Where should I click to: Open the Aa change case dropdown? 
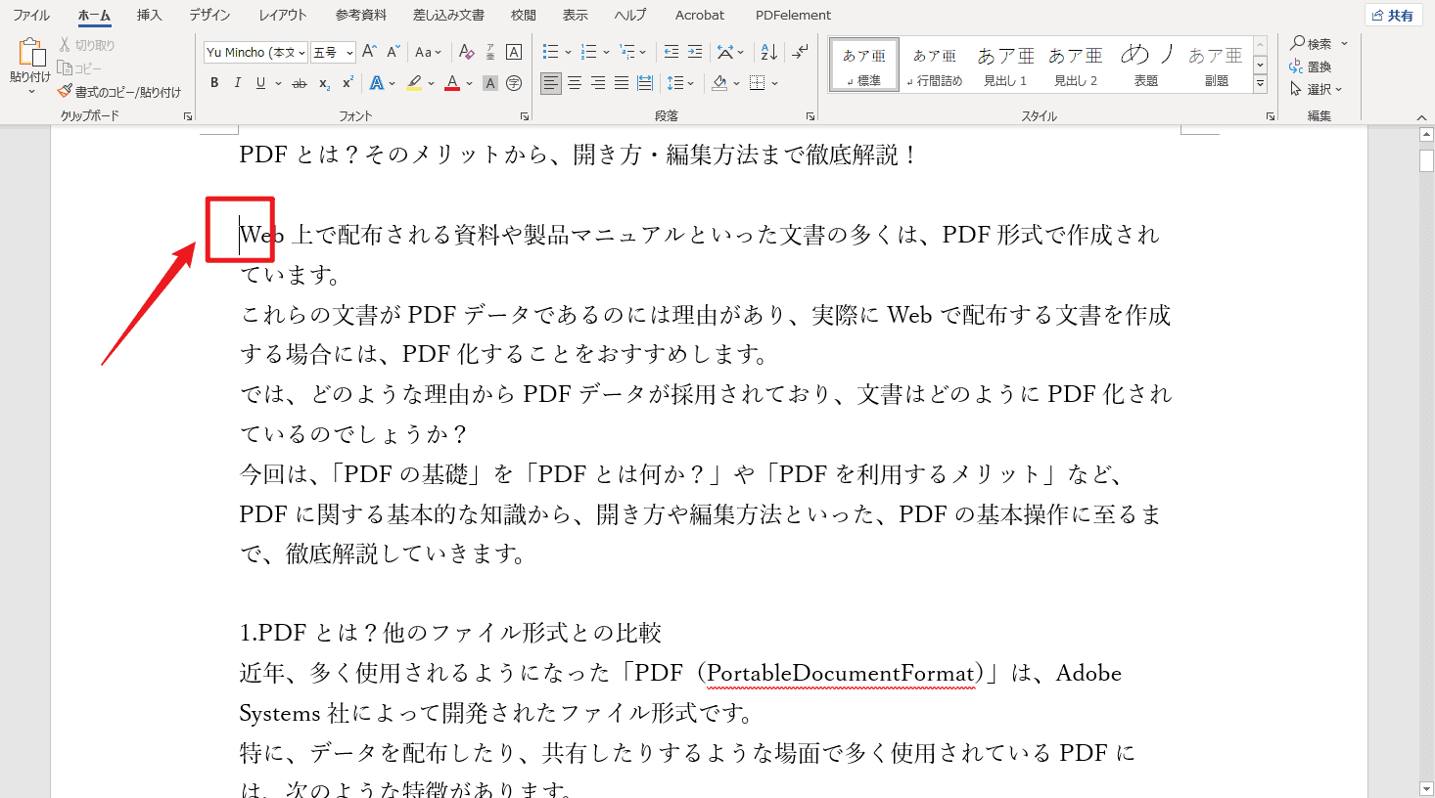coord(428,52)
